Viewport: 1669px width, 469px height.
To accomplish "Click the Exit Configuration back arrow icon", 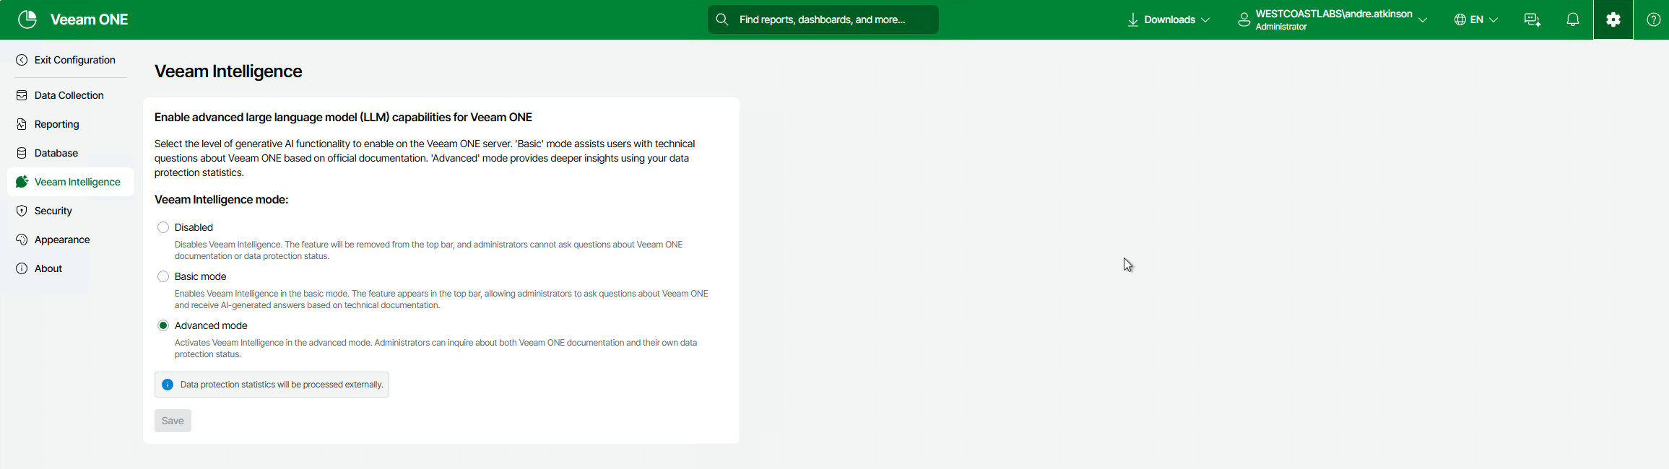I will tap(22, 60).
